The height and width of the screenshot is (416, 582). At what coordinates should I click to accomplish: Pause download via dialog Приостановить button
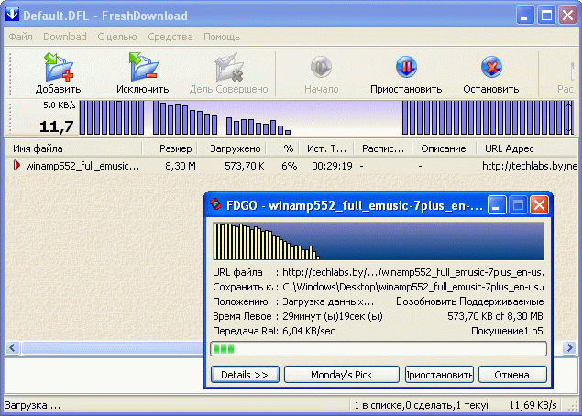coord(439,374)
